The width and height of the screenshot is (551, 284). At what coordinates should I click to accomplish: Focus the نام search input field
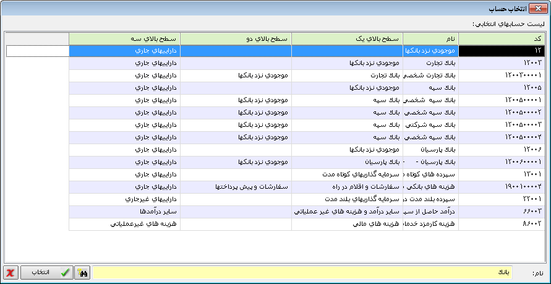tap(302, 272)
